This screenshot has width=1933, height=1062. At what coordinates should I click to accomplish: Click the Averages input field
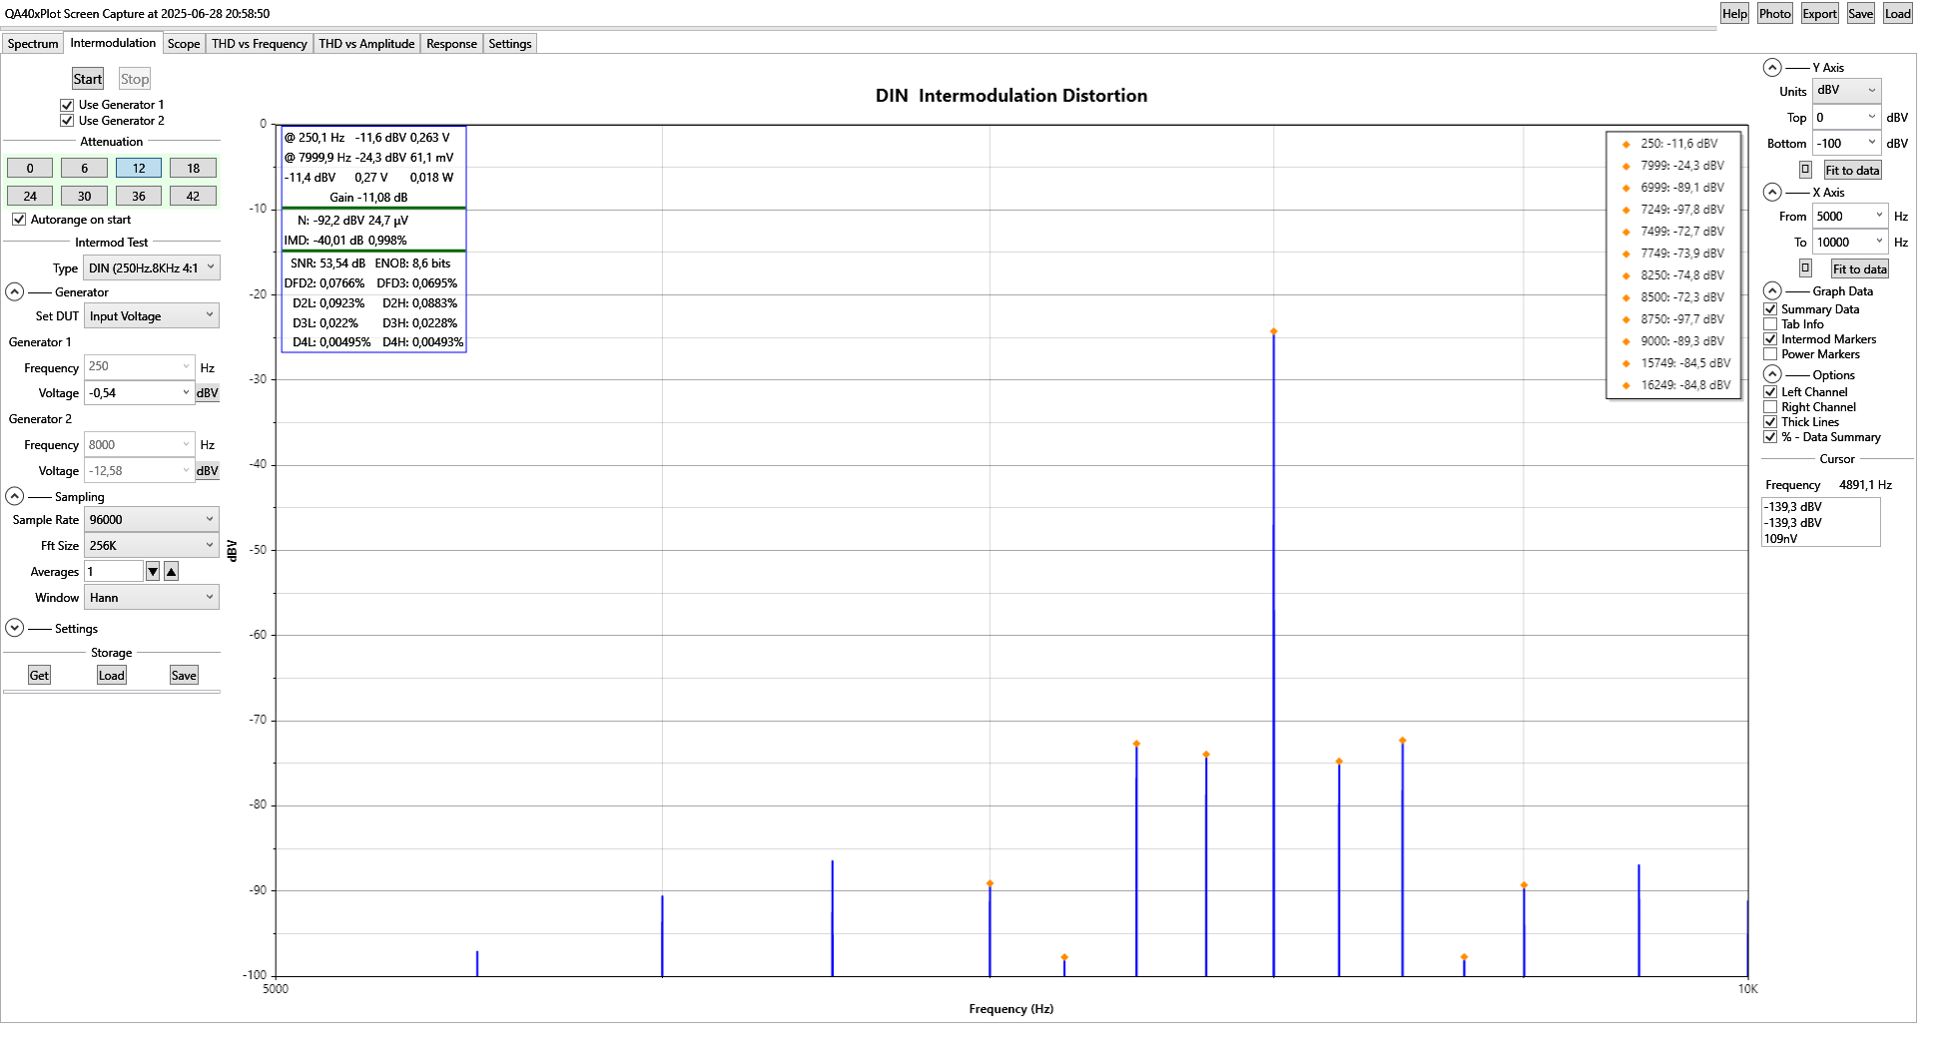(x=114, y=571)
